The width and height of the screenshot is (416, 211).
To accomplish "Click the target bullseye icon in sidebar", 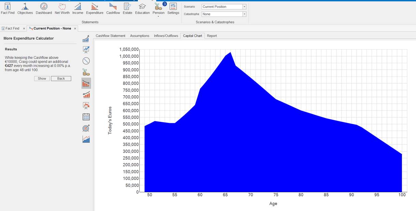I will [x=86, y=128].
